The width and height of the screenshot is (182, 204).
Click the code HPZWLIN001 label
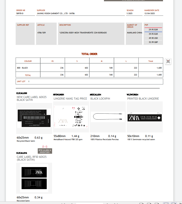point(59,95)
